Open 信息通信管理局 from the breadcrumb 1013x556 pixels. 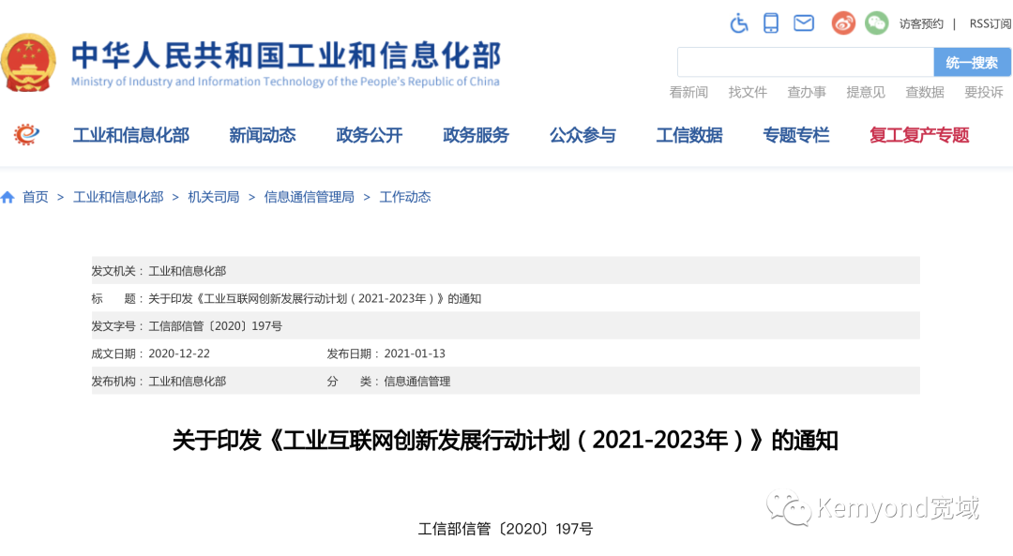309,196
